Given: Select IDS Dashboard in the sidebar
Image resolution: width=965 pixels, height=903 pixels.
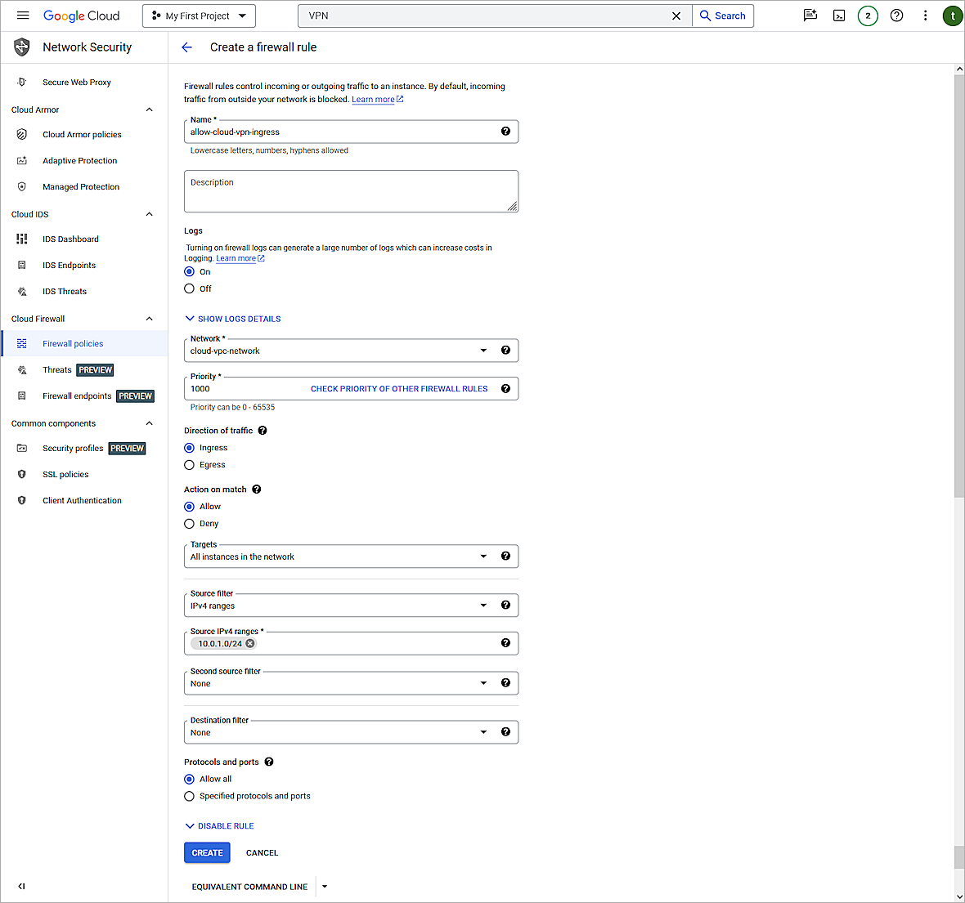Looking at the screenshot, I should (70, 239).
